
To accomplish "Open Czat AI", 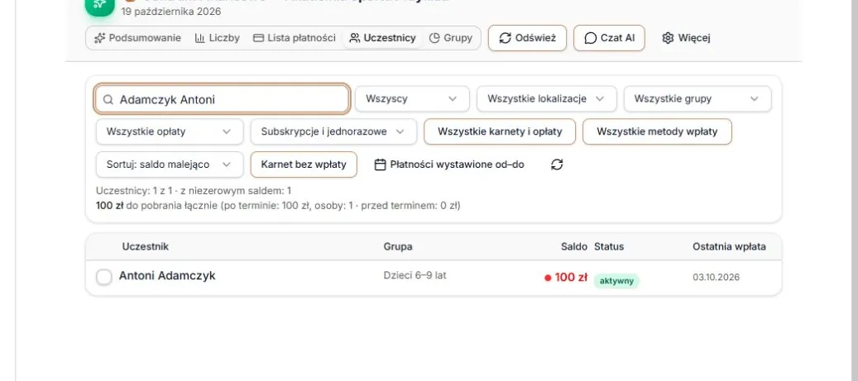I will pos(609,38).
